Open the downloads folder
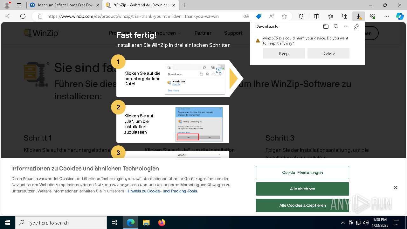This screenshot has width=407, height=229. (x=326, y=26)
